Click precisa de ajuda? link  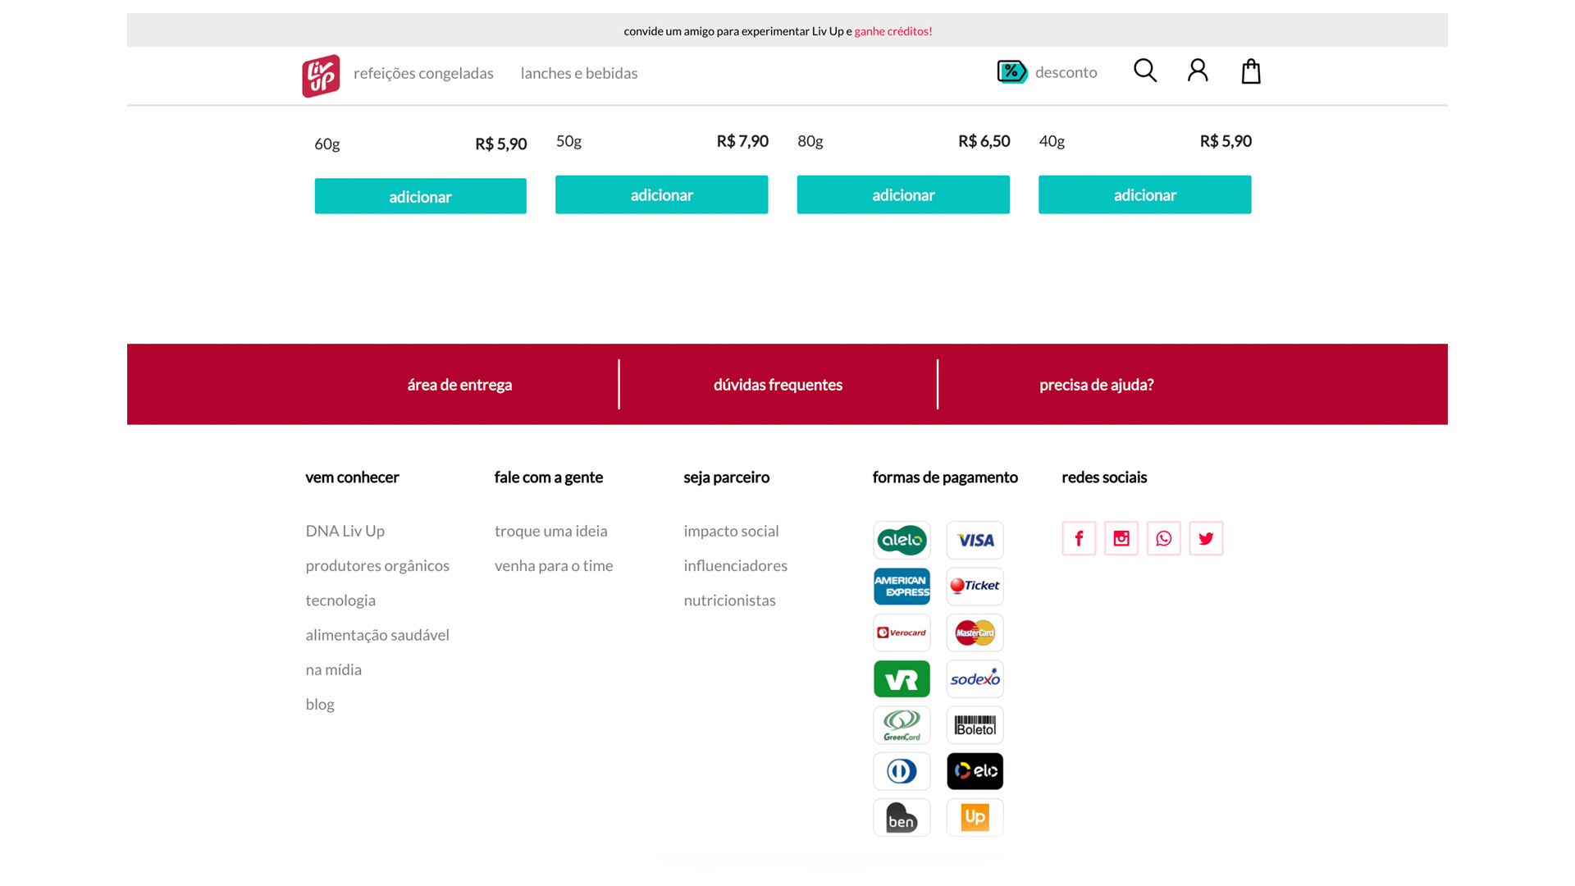(x=1096, y=385)
